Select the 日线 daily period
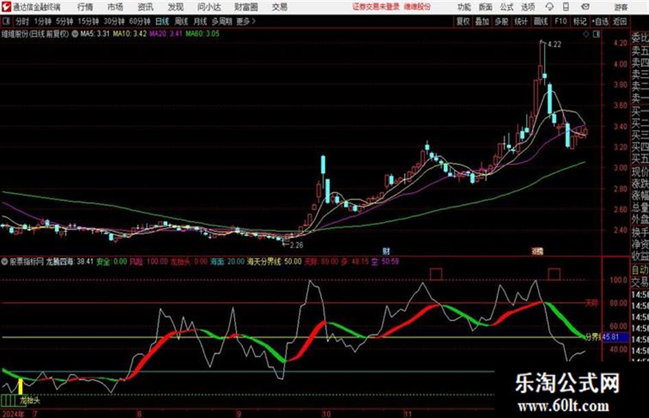Image resolution: width=649 pixels, height=418 pixels. tap(162, 21)
